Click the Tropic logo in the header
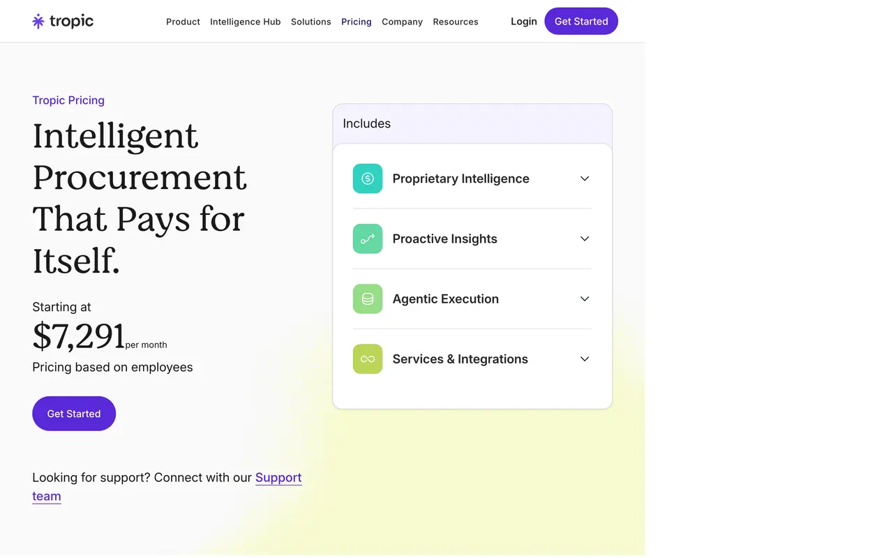The height and width of the screenshot is (558, 893). (x=63, y=21)
